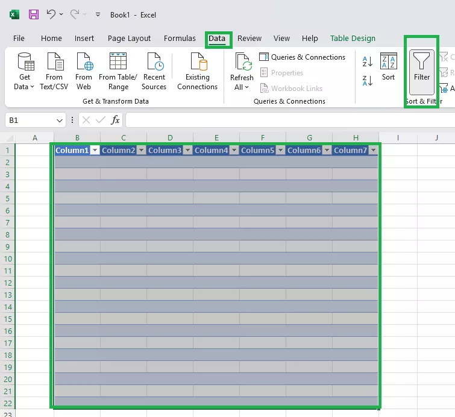Image resolution: width=455 pixels, height=417 pixels.
Task: Switch to the View tab
Action: [281, 39]
